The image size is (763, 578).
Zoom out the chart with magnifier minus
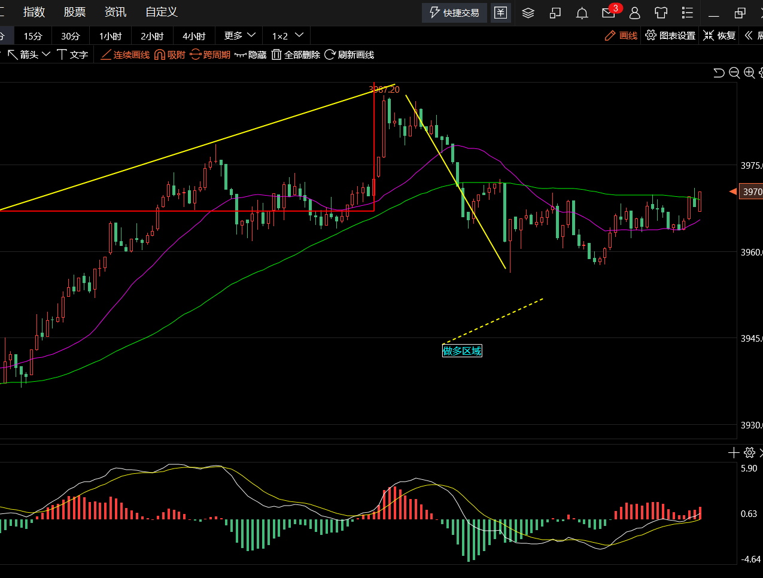click(734, 73)
